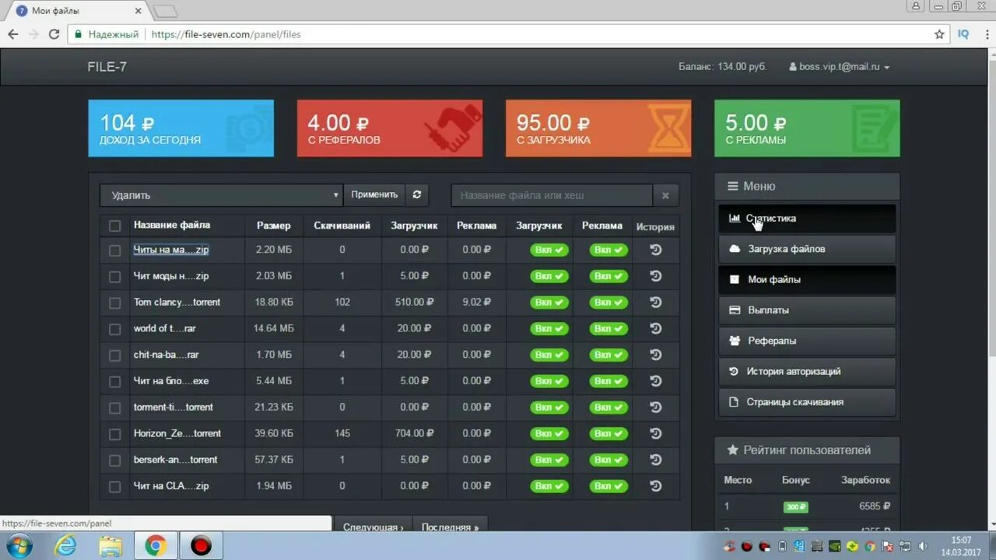The width and height of the screenshot is (996, 560).
Task: Select Мои файлы in the side menu
Action: point(807,279)
